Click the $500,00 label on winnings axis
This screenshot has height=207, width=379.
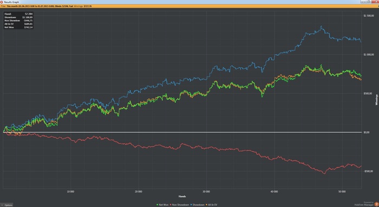click(x=368, y=94)
